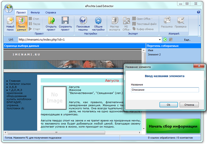Click криогенное оборудование link
This screenshot has height=144, width=207.
pyautogui.click(x=16, y=95)
